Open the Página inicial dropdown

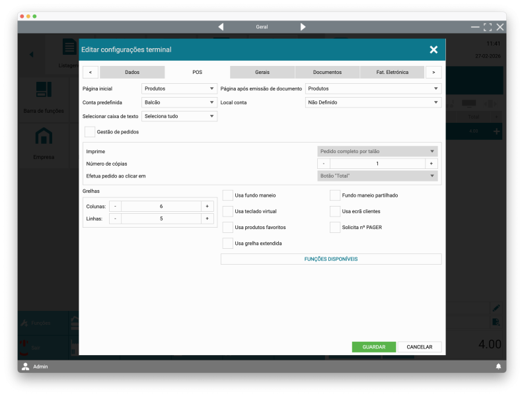[179, 88]
